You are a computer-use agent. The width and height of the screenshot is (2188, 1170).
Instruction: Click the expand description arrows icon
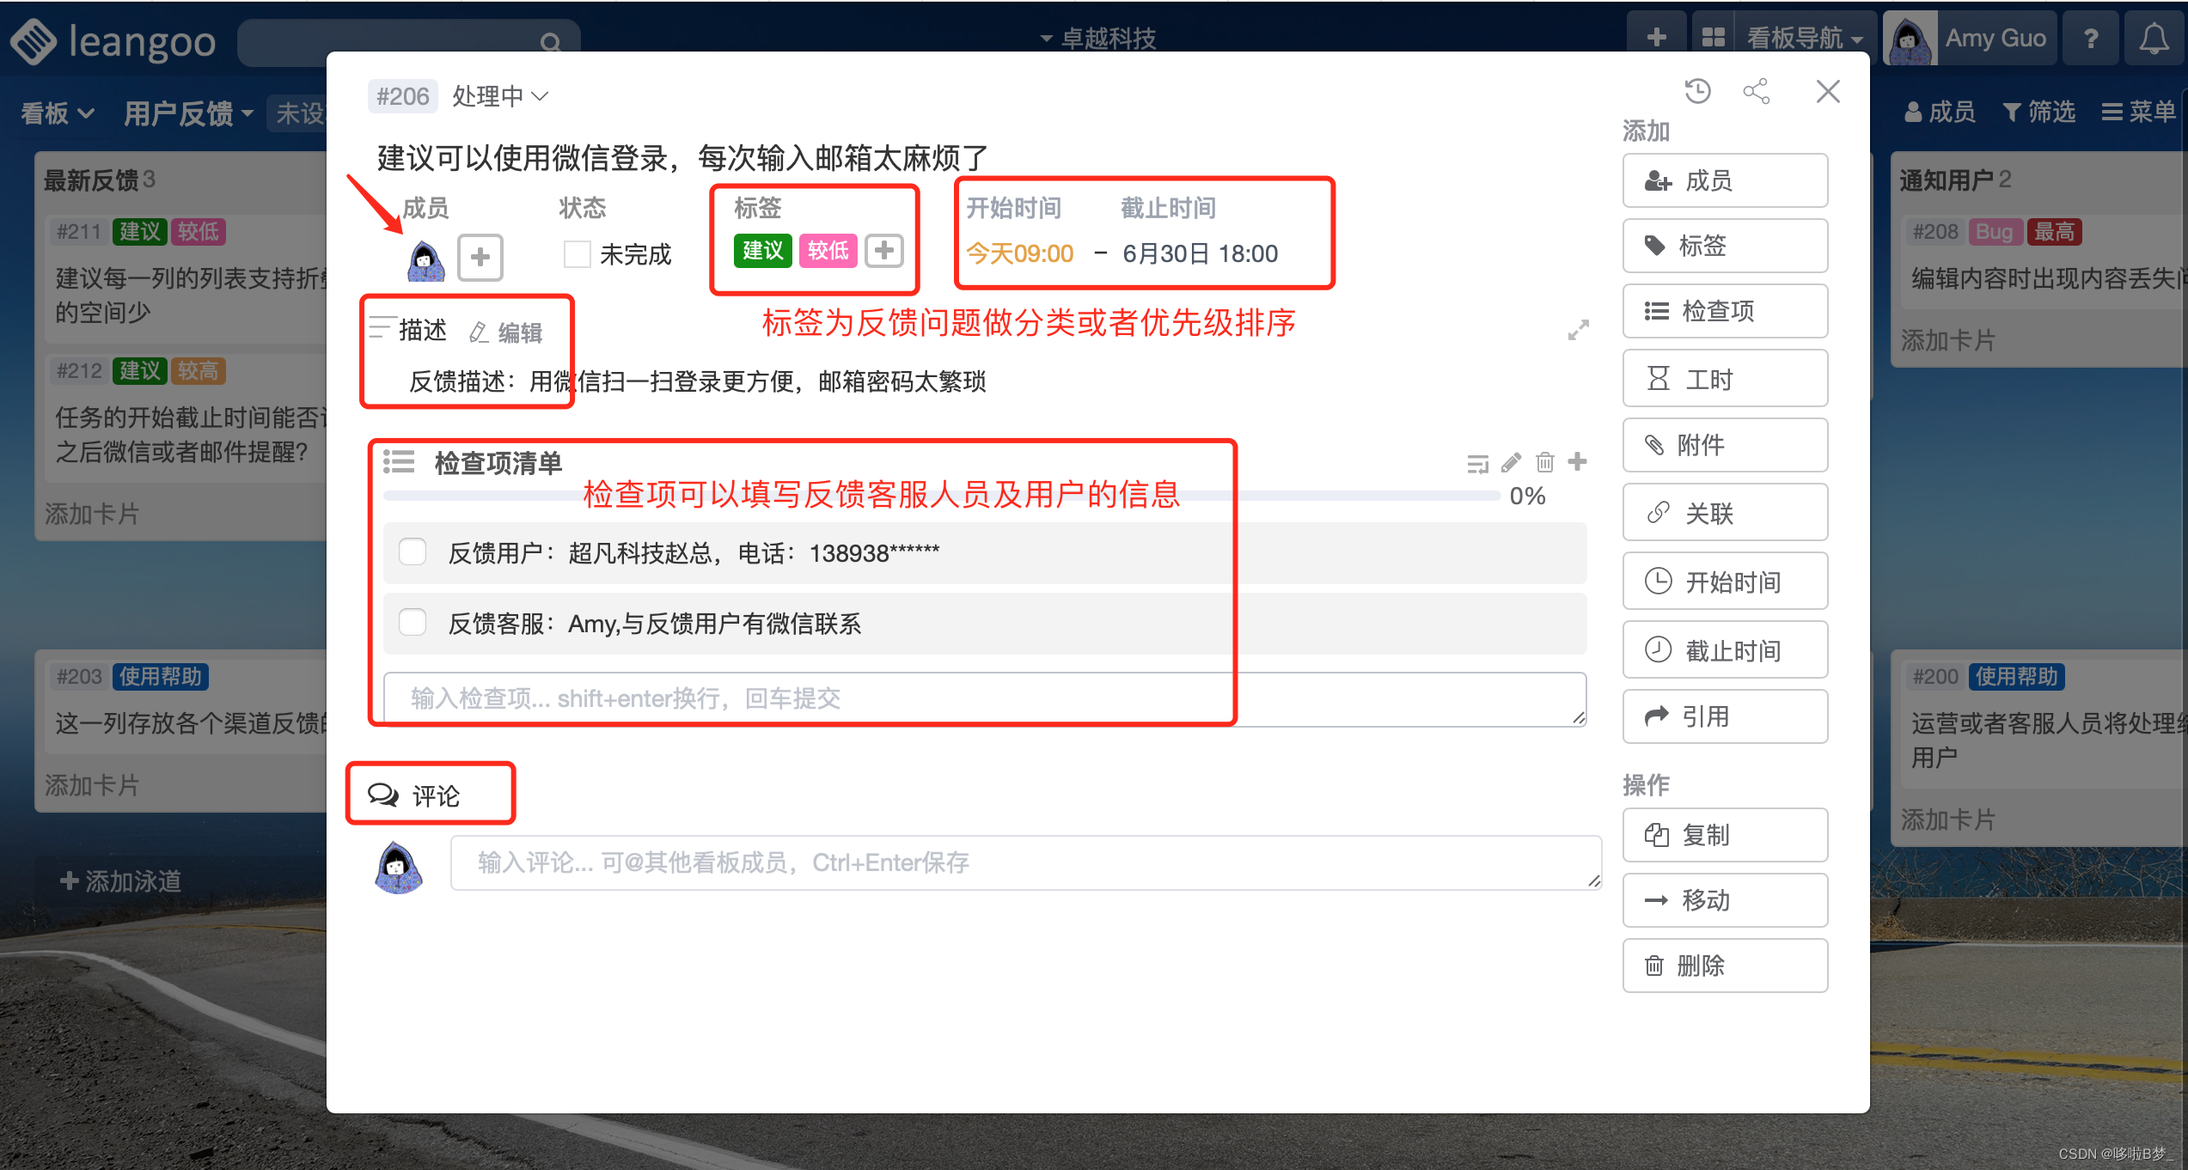1578,330
